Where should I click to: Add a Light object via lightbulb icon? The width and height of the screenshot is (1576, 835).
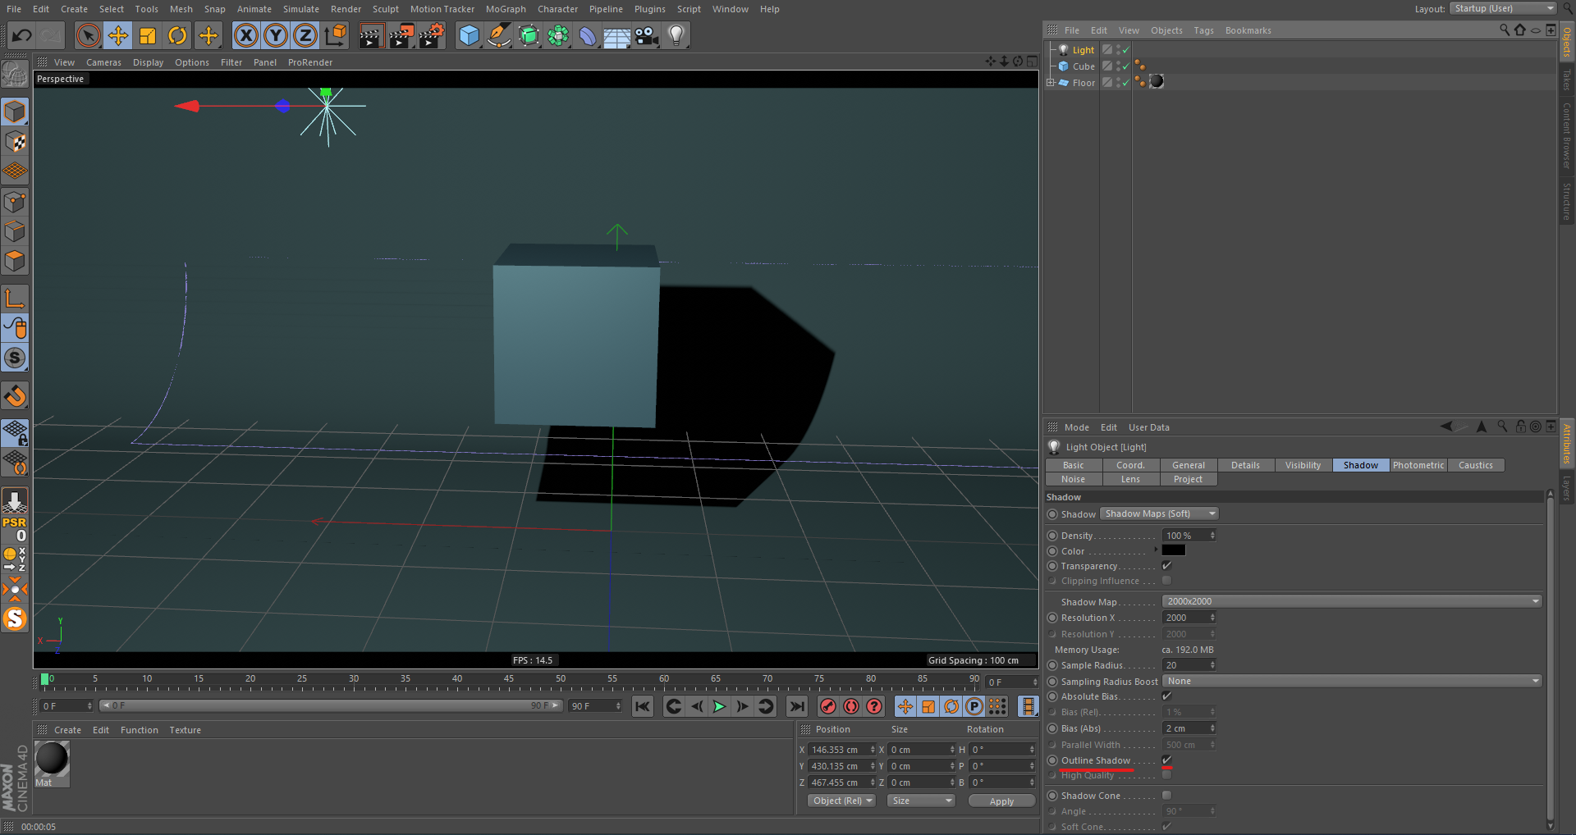pyautogui.click(x=676, y=35)
